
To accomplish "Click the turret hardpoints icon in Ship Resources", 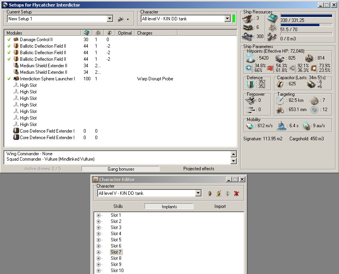I will 248,18.
